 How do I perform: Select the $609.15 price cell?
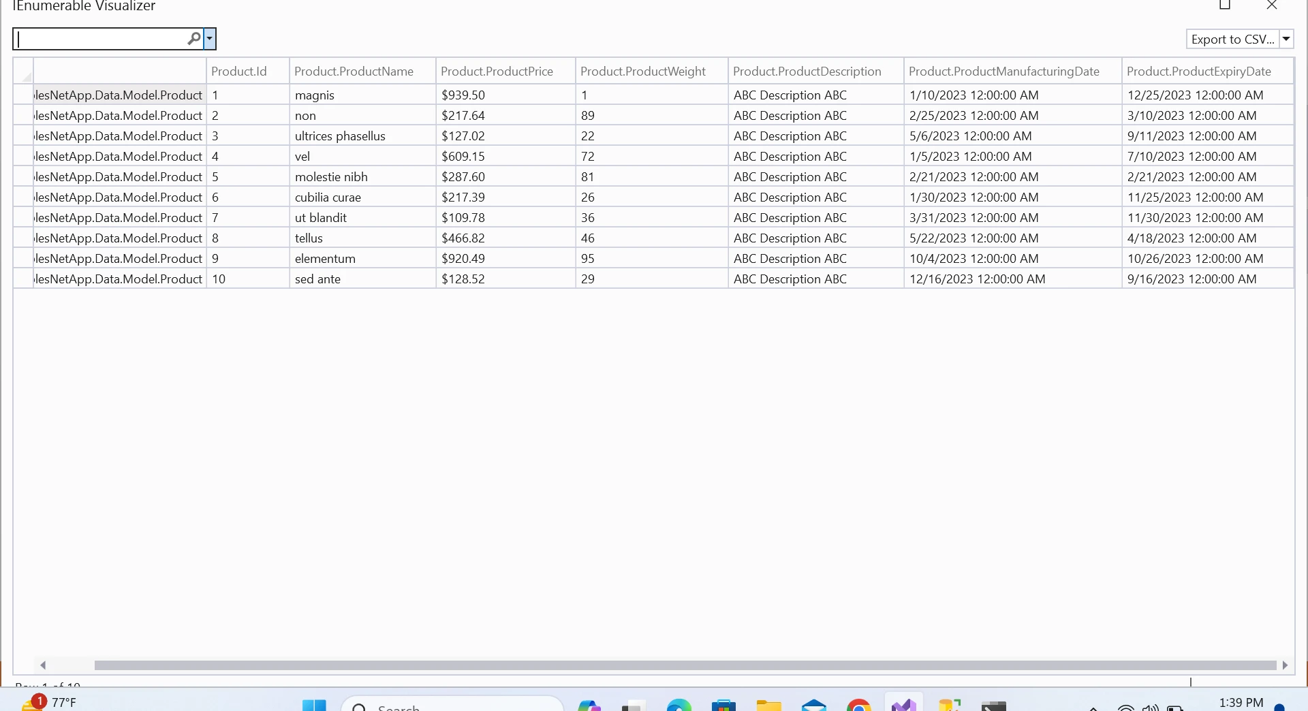pos(505,156)
